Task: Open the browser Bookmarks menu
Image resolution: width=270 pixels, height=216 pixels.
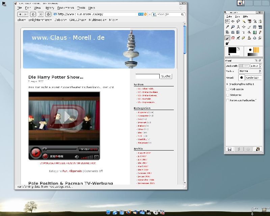Action: click(65, 8)
